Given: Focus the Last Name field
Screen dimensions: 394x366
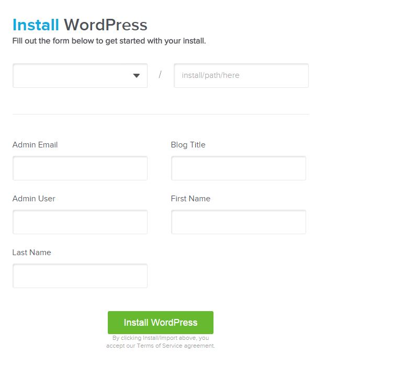Looking at the screenshot, I should [80, 276].
